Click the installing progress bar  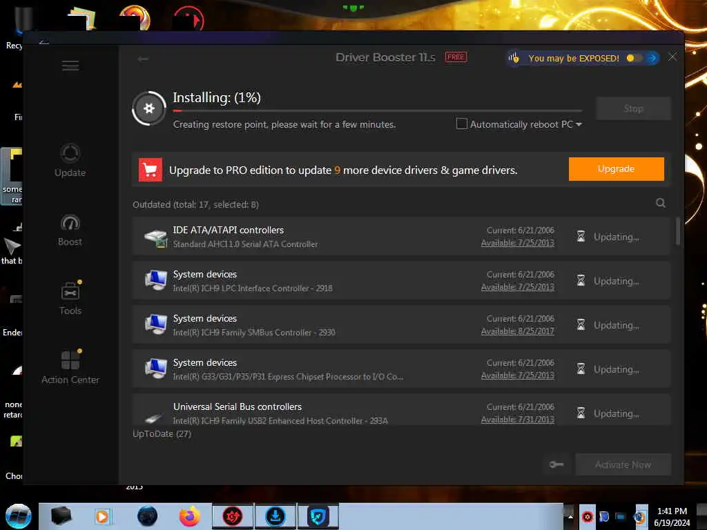(378, 110)
